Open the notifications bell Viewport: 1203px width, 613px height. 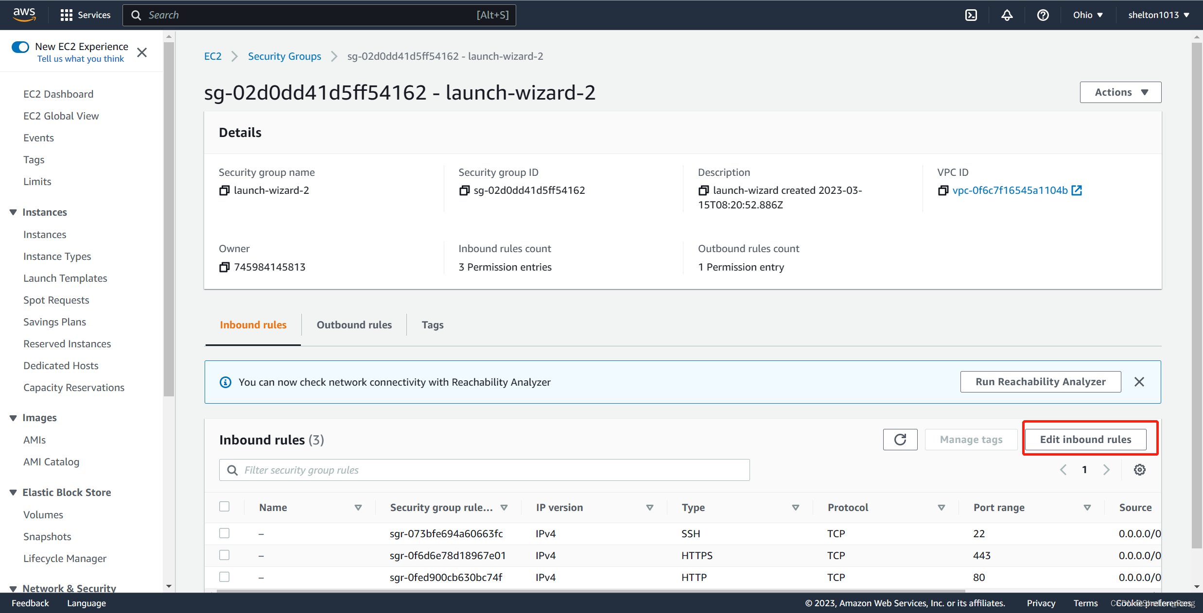pyautogui.click(x=1007, y=15)
